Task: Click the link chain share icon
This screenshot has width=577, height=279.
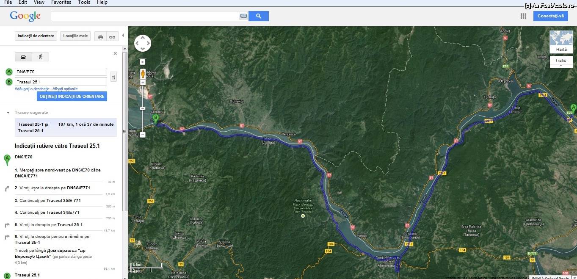Action: (x=112, y=36)
